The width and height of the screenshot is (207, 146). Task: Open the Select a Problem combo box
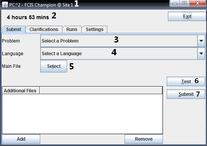(x=123, y=41)
